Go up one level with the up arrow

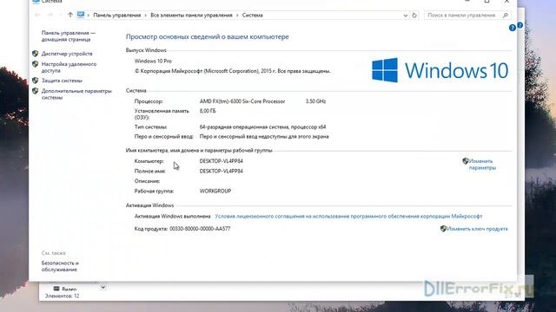tap(69, 15)
